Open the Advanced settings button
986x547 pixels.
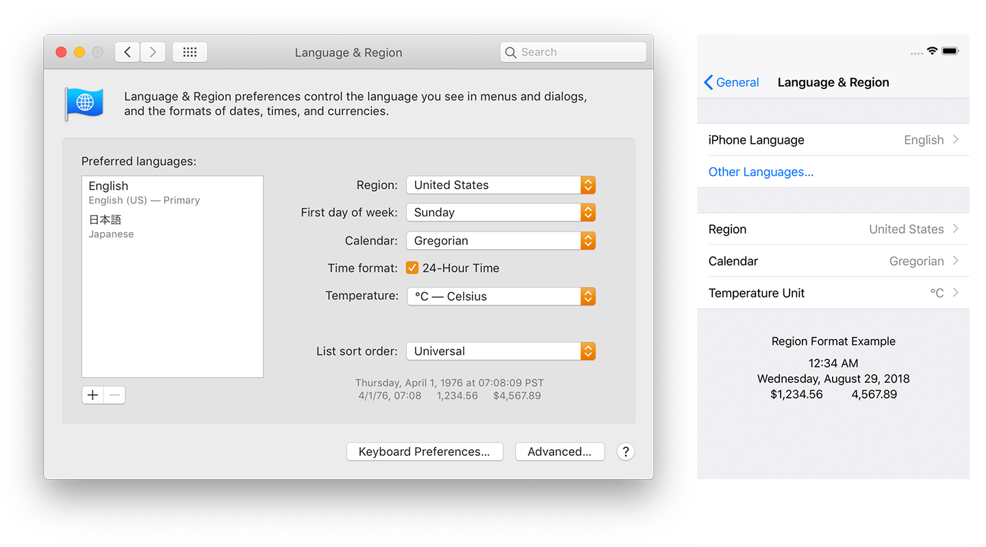(x=559, y=452)
